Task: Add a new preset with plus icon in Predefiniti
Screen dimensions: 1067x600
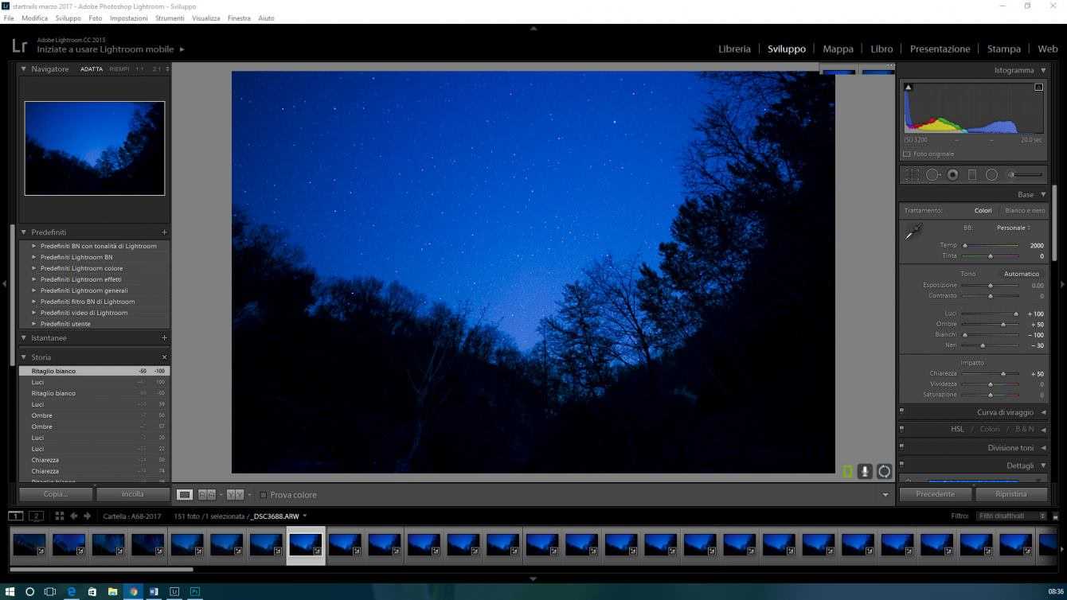Action: pyautogui.click(x=165, y=232)
